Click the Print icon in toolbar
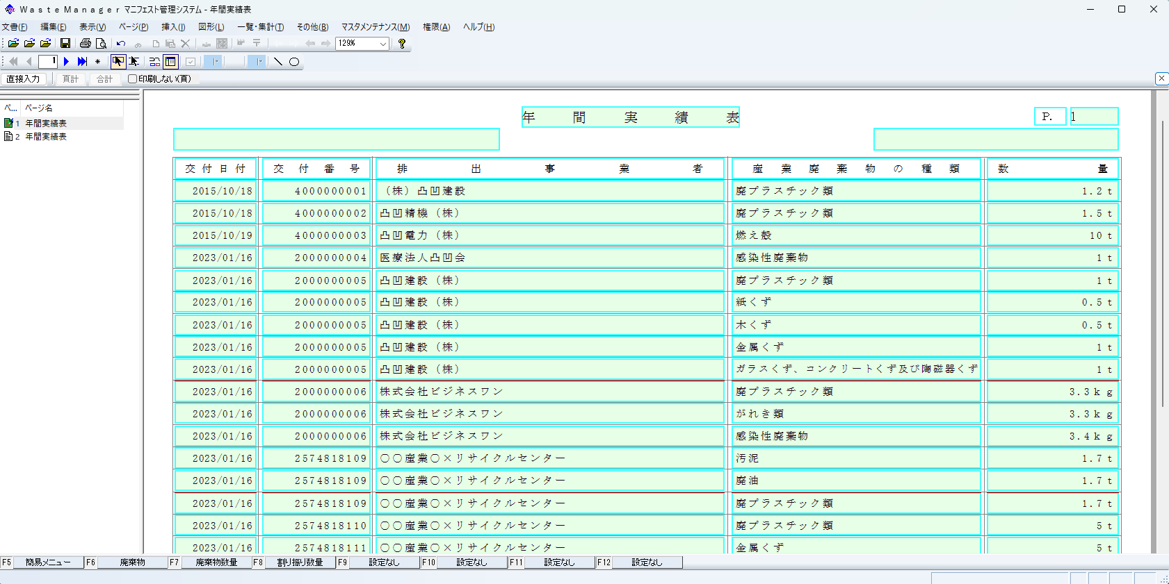Image resolution: width=1169 pixels, height=584 pixels. pos(86,43)
